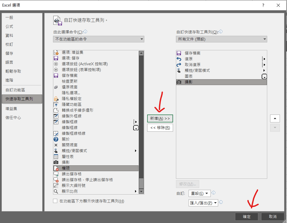Screen dimensions: 287x223
Task: Switch to the 校訂 category
Action: [x=9, y=44]
